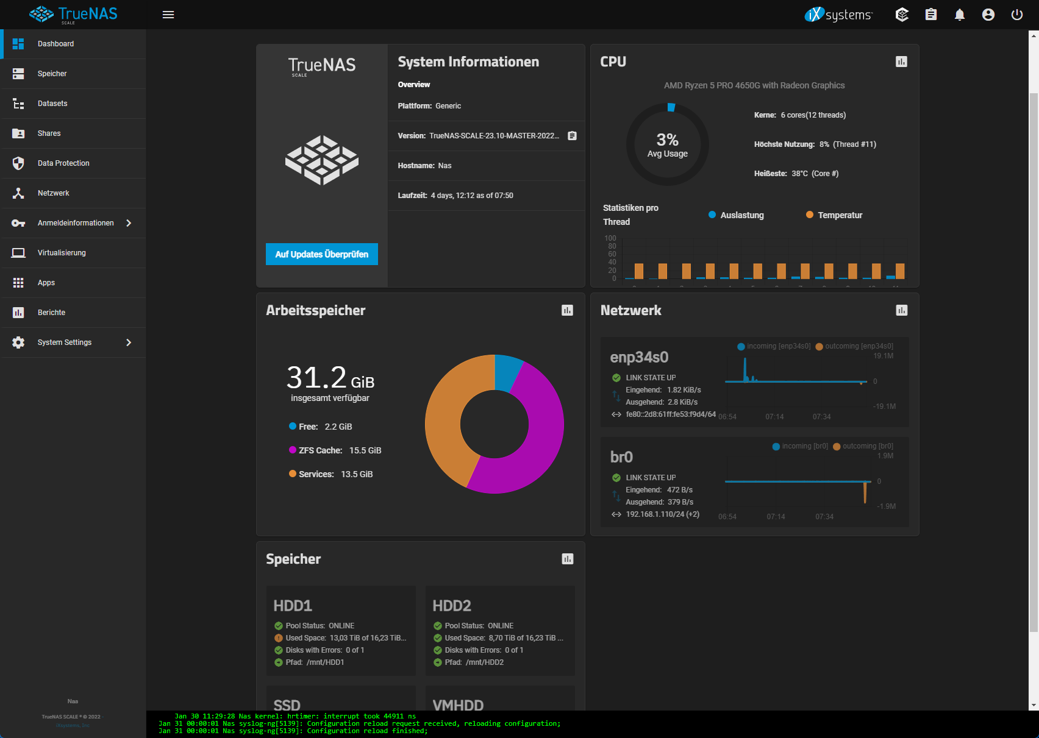Click the Virtualisierung laptop icon
The height and width of the screenshot is (738, 1039).
click(18, 253)
